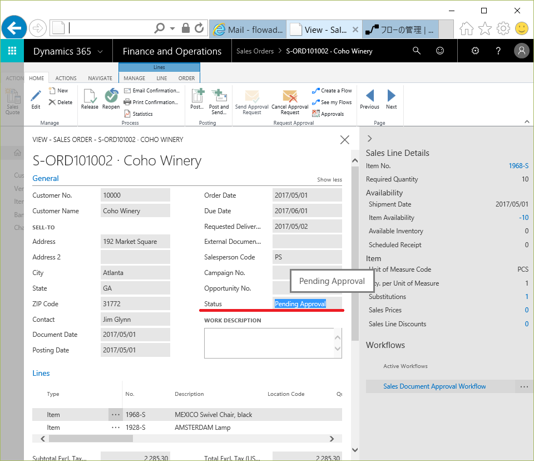Switch to the Mail browser tab

click(248, 30)
